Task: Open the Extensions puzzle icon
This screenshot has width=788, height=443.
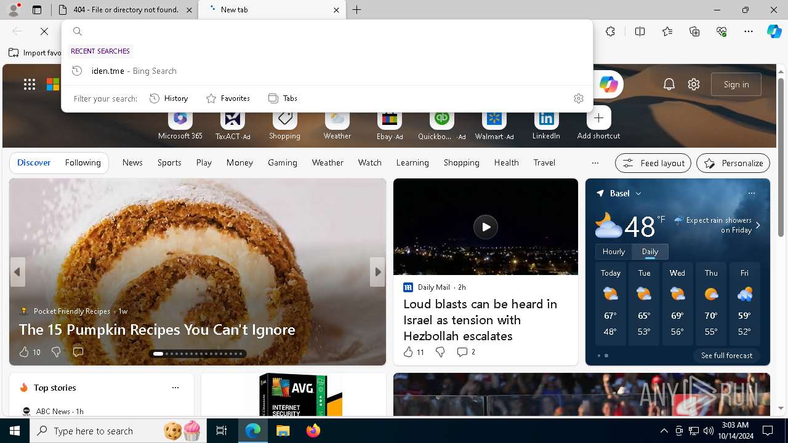Action: point(610,31)
